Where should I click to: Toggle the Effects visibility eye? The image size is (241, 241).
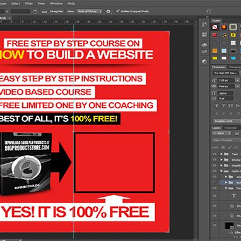click(231, 233)
